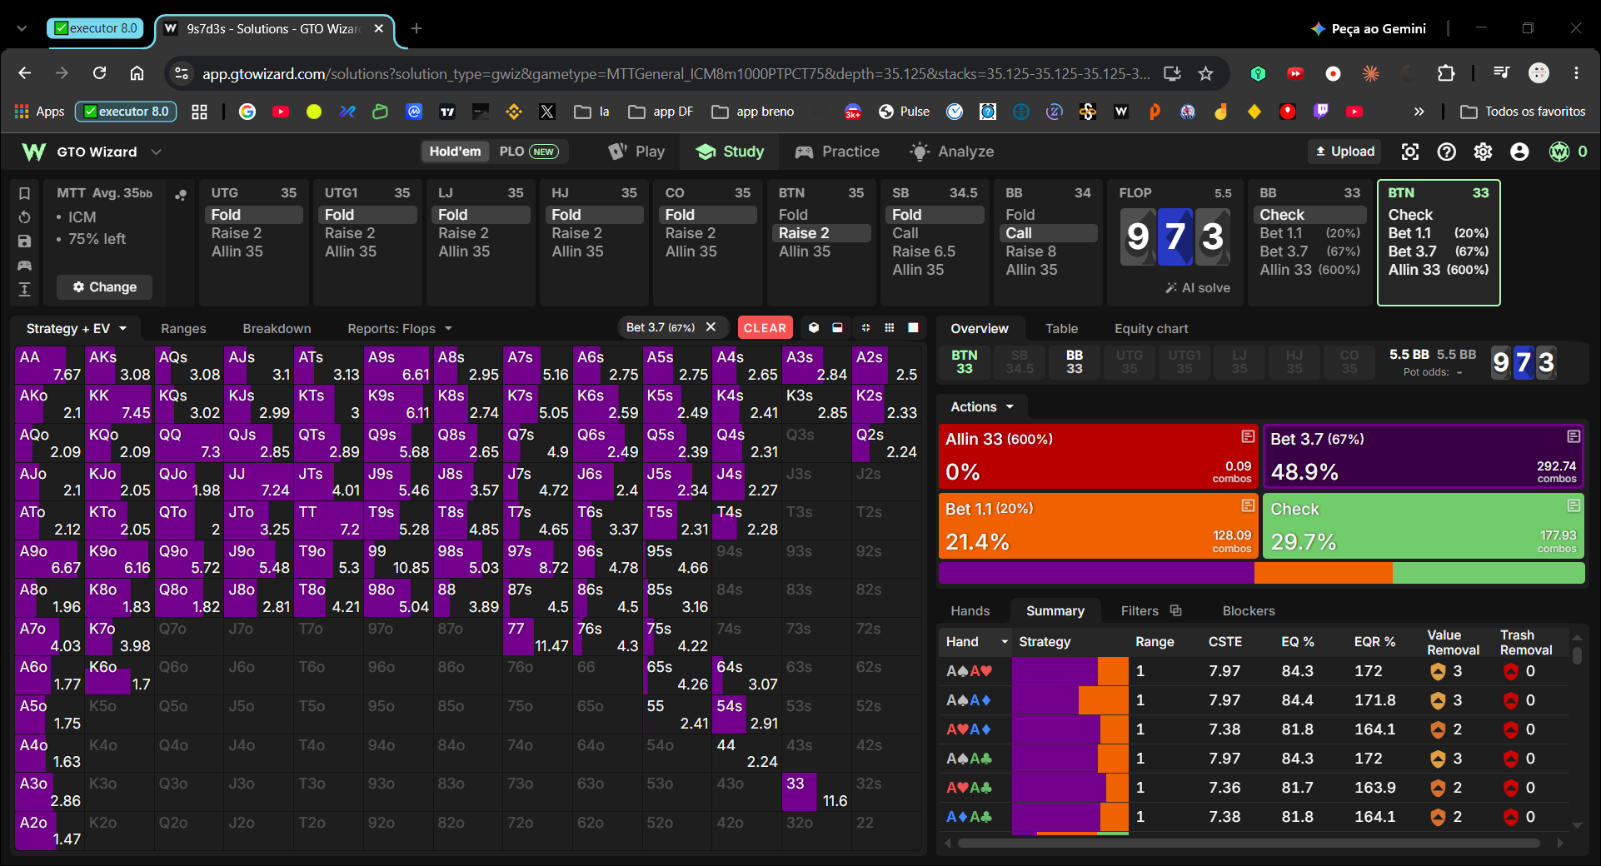Select the solid square matrix view
This screenshot has width=1601, height=866.
913,328
